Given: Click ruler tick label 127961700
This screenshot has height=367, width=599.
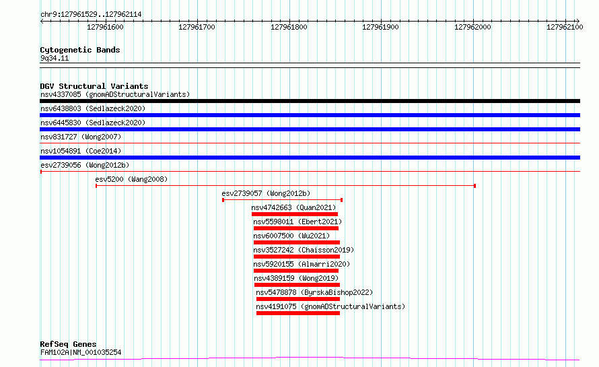Looking at the screenshot, I should pos(197,27).
